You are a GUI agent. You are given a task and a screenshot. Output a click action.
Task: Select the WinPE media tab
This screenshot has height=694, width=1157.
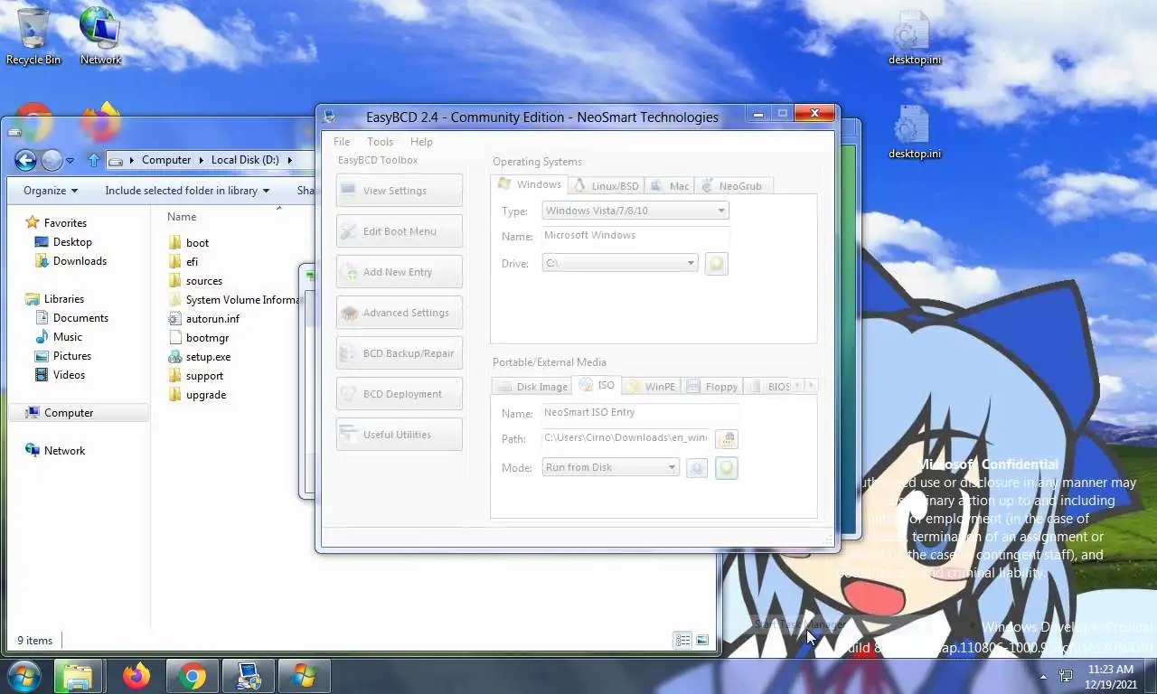click(x=651, y=387)
